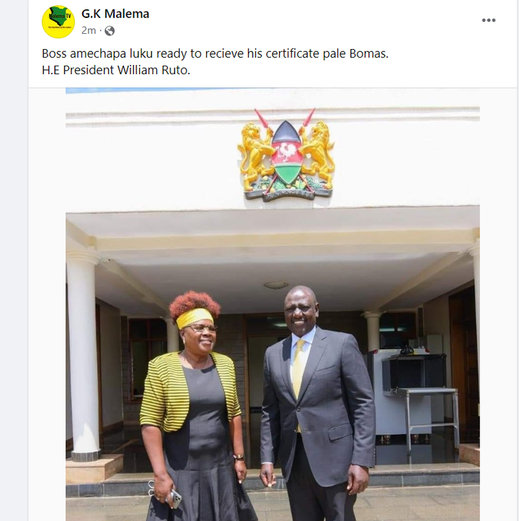Click the yellow headband in the photo

pos(194,317)
